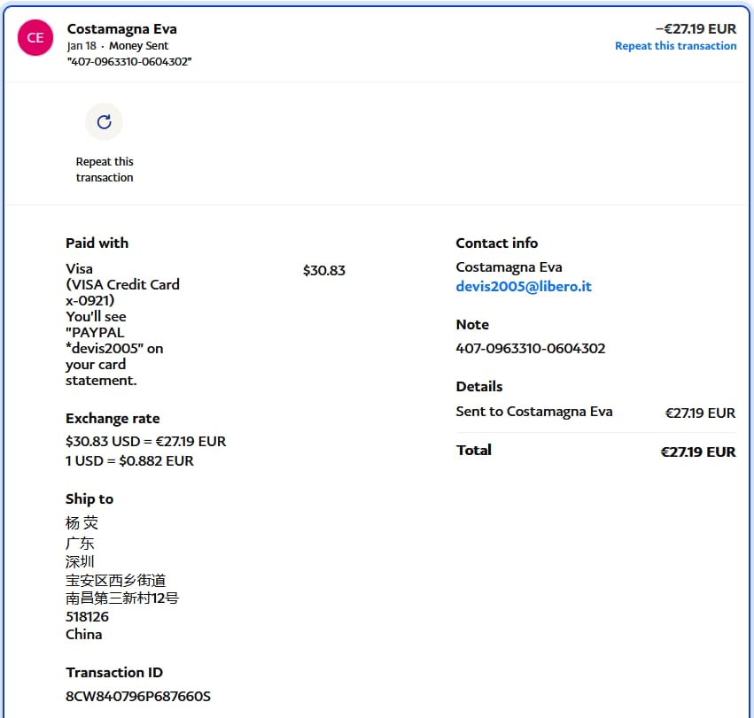Click the $30.83 paid amount
Screen dimensions: 754x718
click(323, 270)
